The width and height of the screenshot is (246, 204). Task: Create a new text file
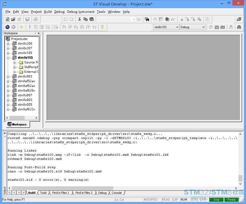(x=7, y=19)
